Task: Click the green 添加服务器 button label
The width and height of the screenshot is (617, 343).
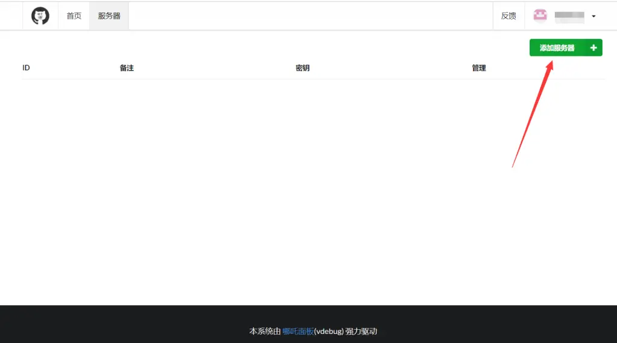Action: [x=557, y=48]
